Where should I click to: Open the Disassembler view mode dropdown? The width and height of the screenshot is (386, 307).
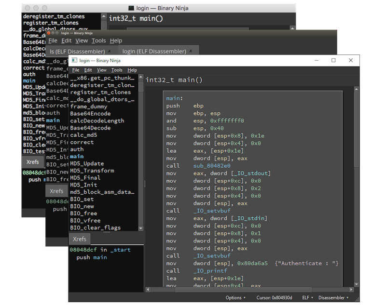click(x=333, y=298)
